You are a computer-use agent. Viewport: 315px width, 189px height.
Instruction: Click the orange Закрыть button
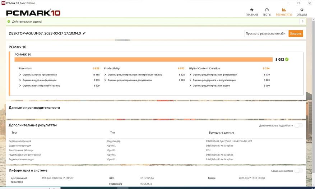point(296,33)
